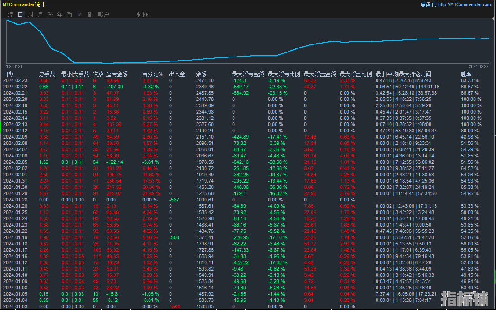Click the 盈亏金额 column header
Viewport: 496px width, 310px height.
pyautogui.click(x=117, y=74)
